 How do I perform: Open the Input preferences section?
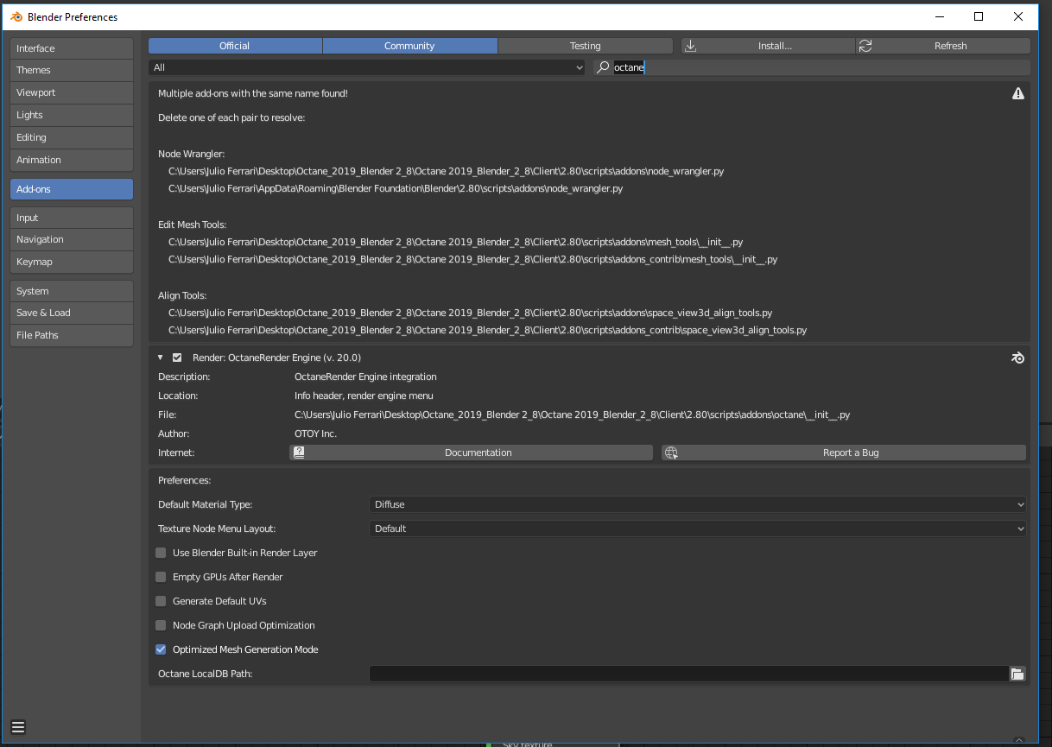point(72,218)
